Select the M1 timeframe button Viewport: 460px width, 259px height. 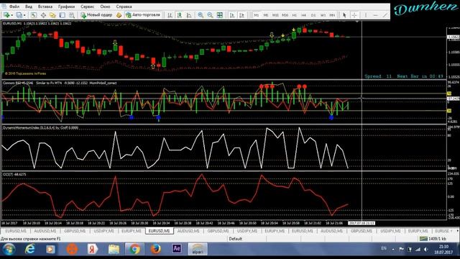[256, 15]
